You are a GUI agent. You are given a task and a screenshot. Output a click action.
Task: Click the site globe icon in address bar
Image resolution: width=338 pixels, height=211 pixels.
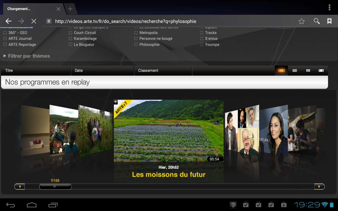(49, 21)
